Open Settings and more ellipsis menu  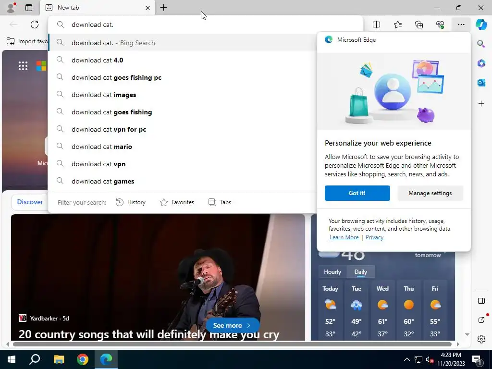coord(461,25)
